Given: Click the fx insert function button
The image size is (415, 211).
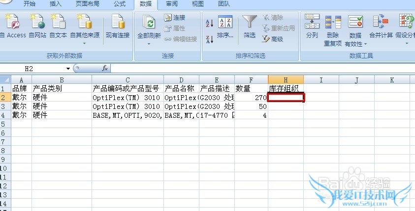Looking at the screenshot, I should (105, 69).
